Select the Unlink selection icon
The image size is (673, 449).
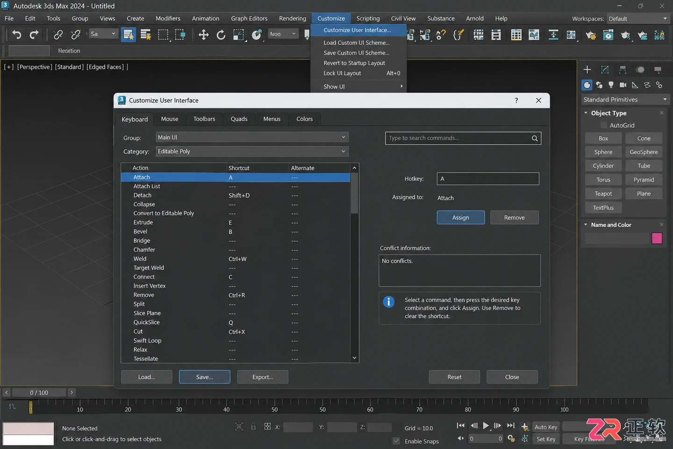tap(76, 35)
